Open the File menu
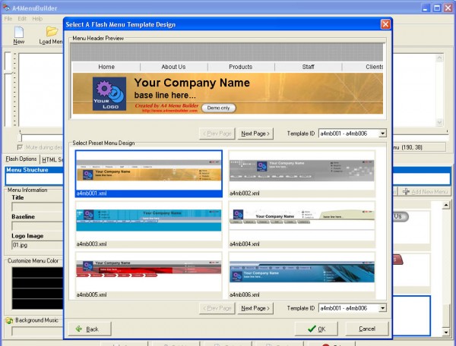 [x=8, y=19]
